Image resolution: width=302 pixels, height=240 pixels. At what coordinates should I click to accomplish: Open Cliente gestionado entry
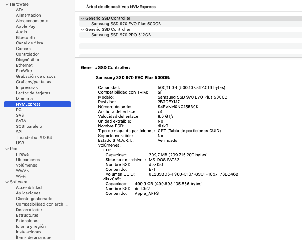click(34, 199)
